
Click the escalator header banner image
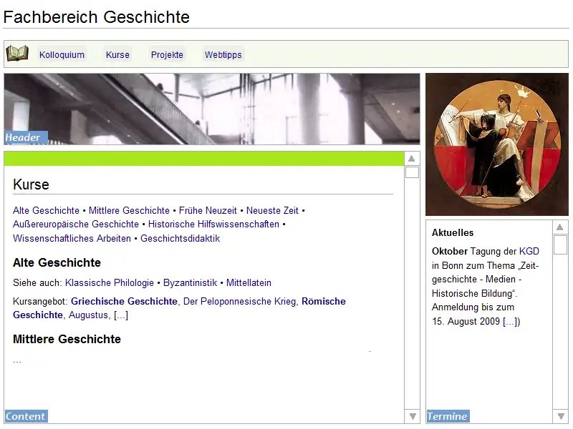point(212,109)
